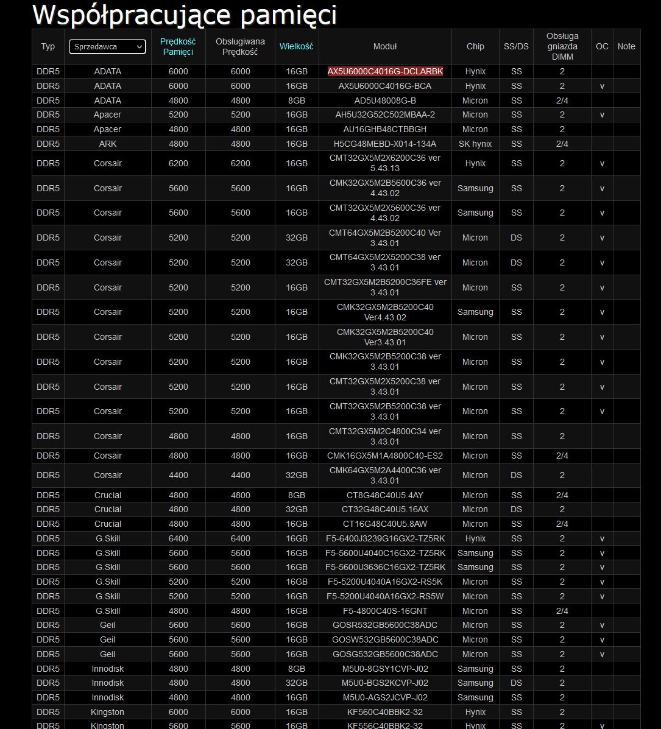The image size is (661, 729).
Task: Select module AH5U32G52C502MBAA-2
Action: 385,114
